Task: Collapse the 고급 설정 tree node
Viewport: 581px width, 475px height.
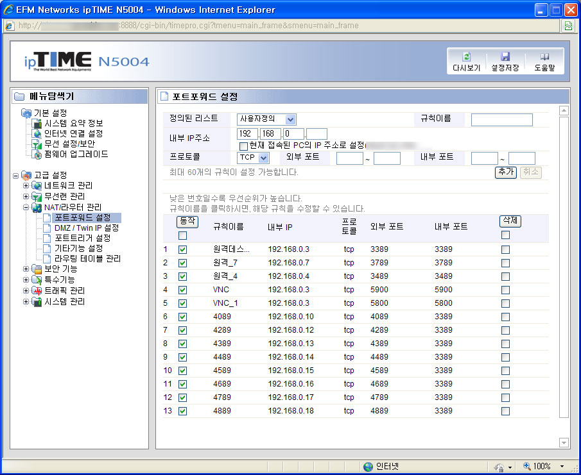Action: click(x=16, y=176)
